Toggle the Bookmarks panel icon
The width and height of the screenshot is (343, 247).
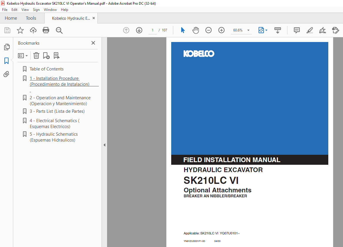[x=6, y=61]
